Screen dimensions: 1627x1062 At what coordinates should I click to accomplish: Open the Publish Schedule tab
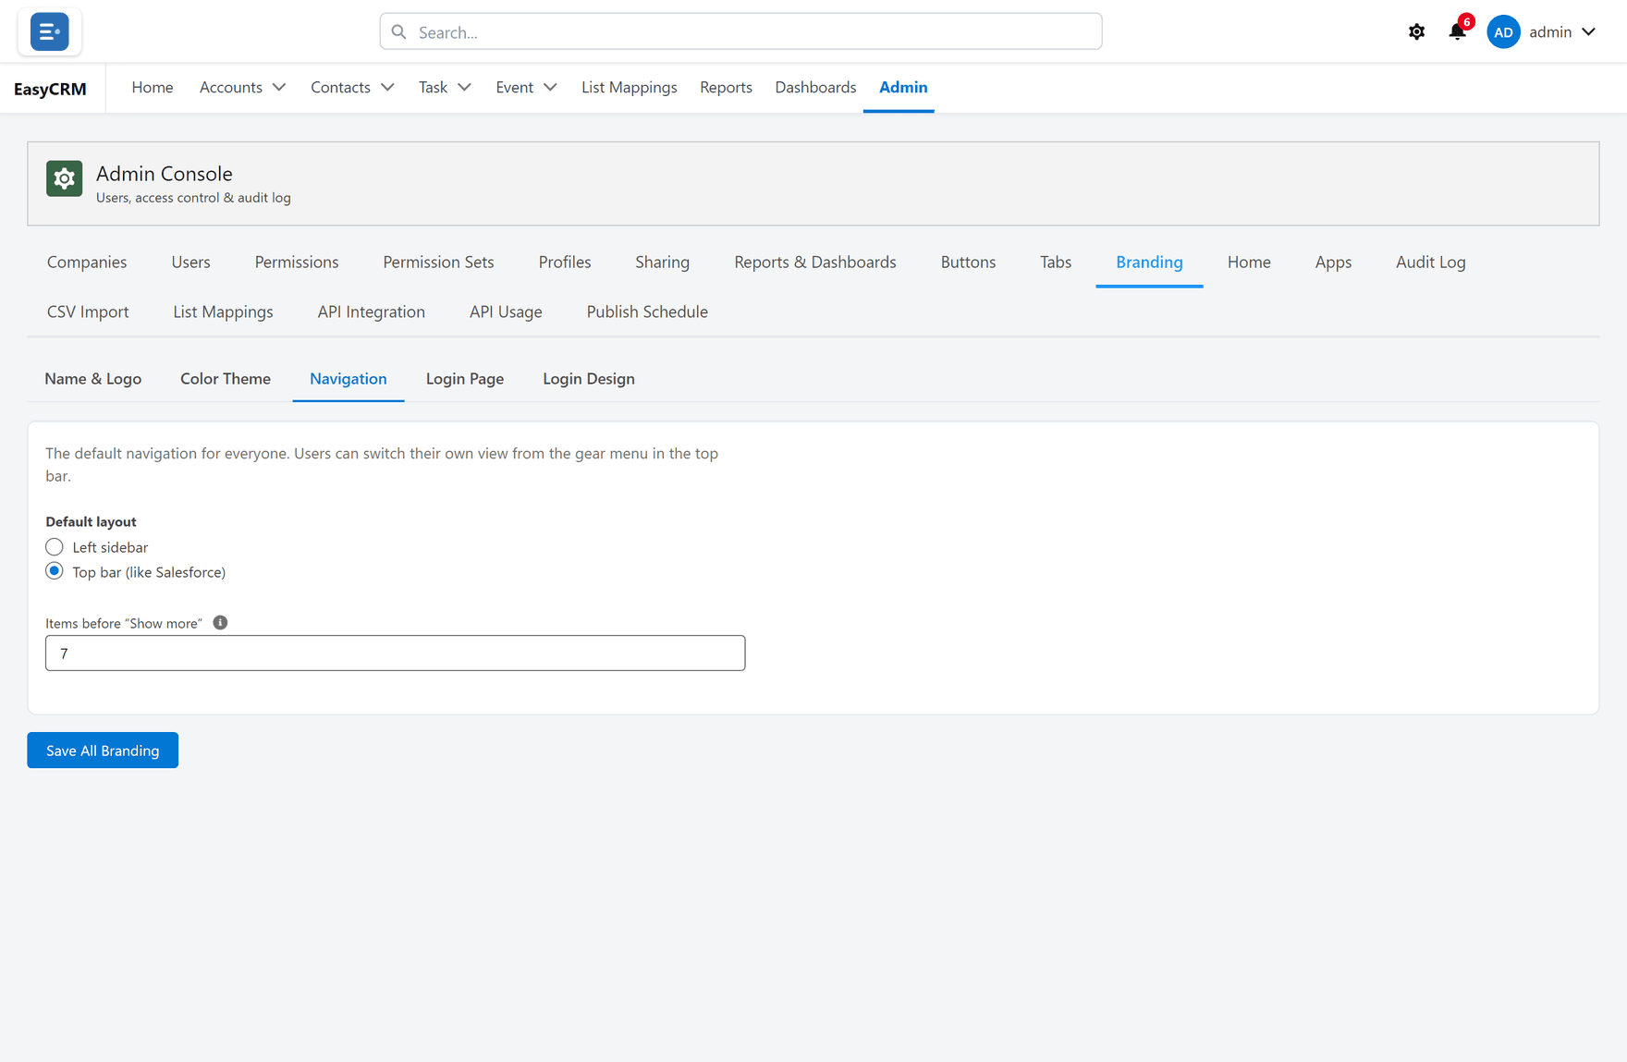[647, 312]
